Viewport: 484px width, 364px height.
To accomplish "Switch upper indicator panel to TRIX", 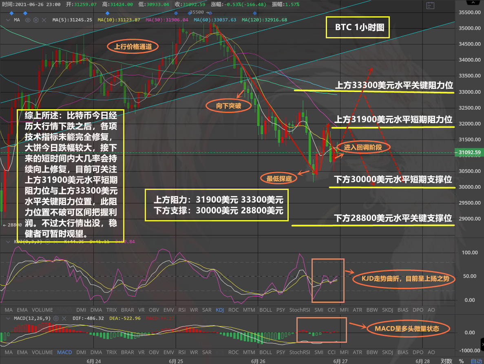I will click(111, 310).
